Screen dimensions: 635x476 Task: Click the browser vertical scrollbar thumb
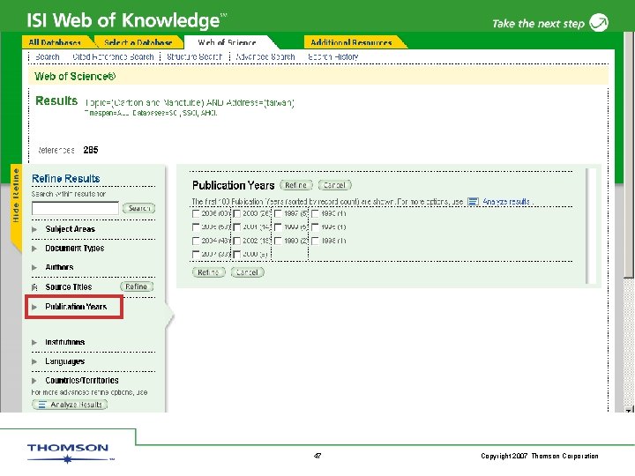click(x=629, y=156)
